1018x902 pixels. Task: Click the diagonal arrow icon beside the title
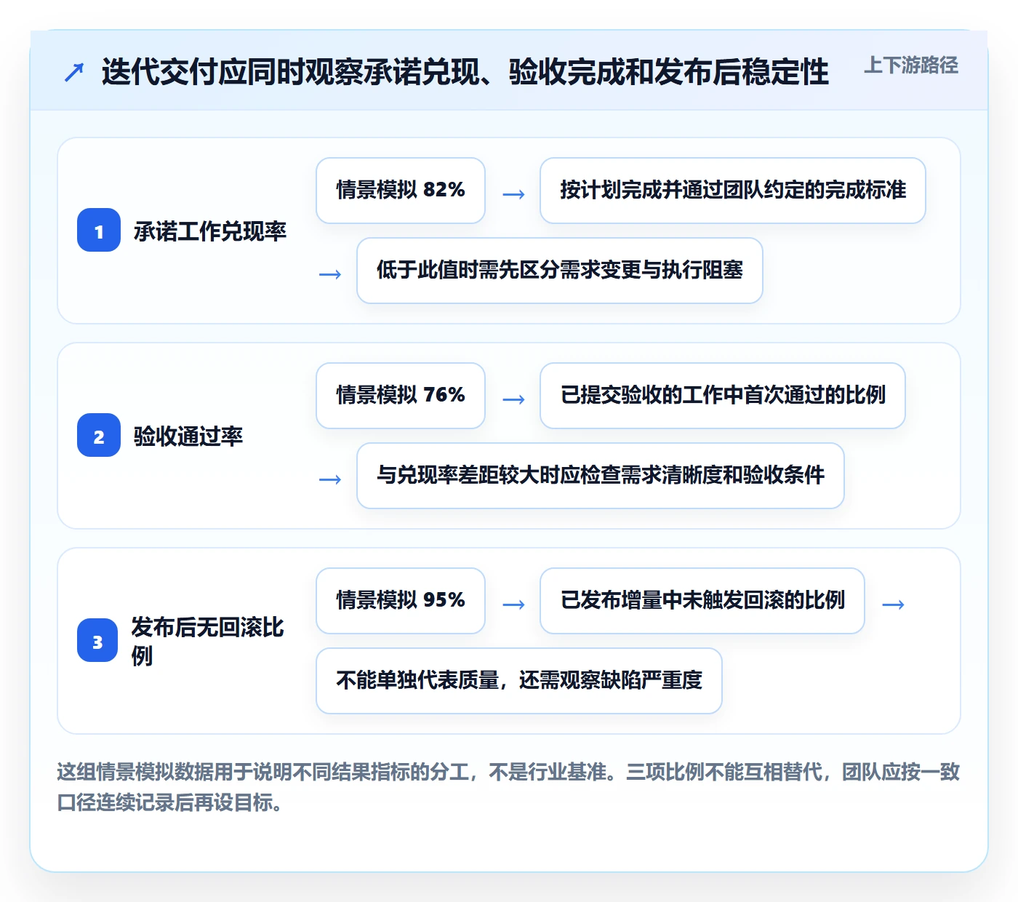(x=74, y=72)
